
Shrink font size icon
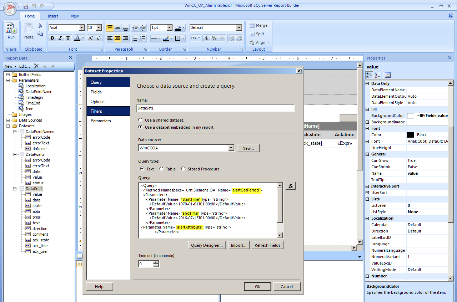(99, 39)
